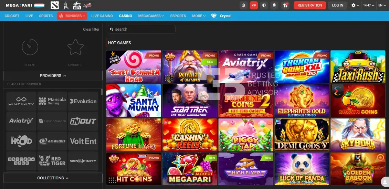Open Sweet Bonanza Xmas game
The width and height of the screenshot is (389, 189).
point(134,67)
